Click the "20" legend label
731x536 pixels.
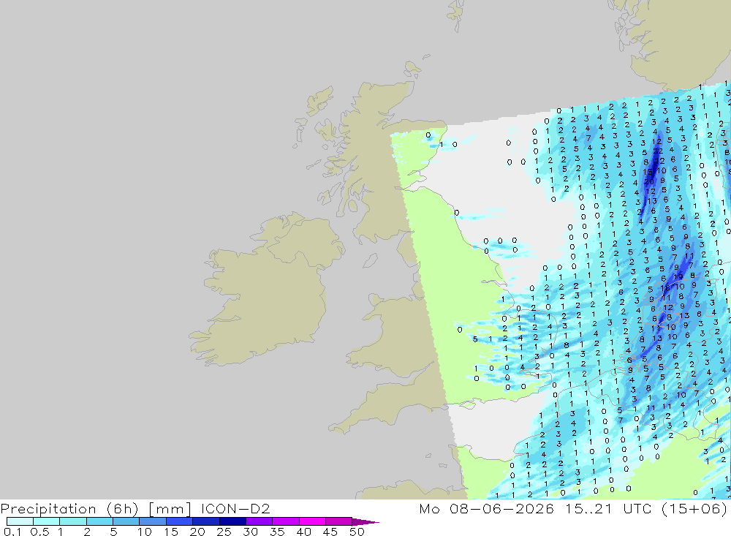(197, 532)
